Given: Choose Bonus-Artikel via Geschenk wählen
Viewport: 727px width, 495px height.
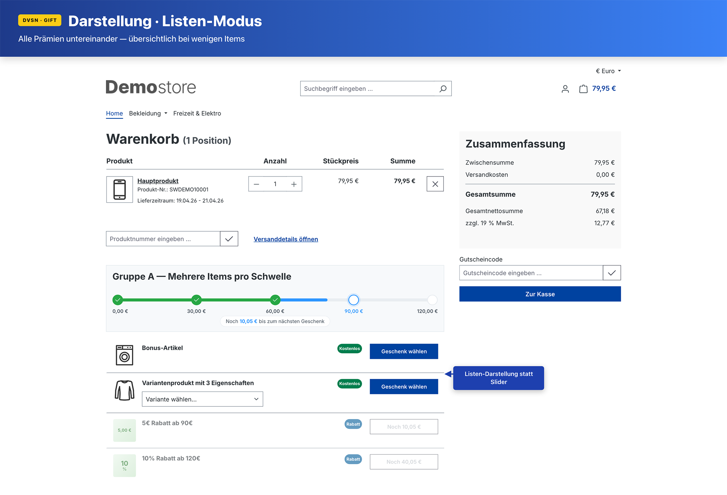Looking at the screenshot, I should click(403, 352).
